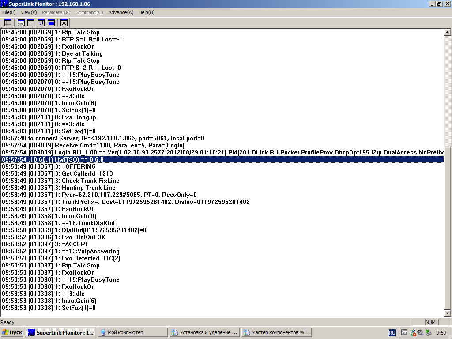Open the Advance(A) menu
The width and height of the screenshot is (452, 339).
click(x=121, y=12)
